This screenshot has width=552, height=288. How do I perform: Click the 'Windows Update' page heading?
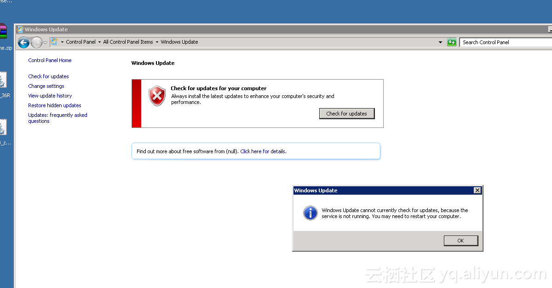(x=153, y=63)
